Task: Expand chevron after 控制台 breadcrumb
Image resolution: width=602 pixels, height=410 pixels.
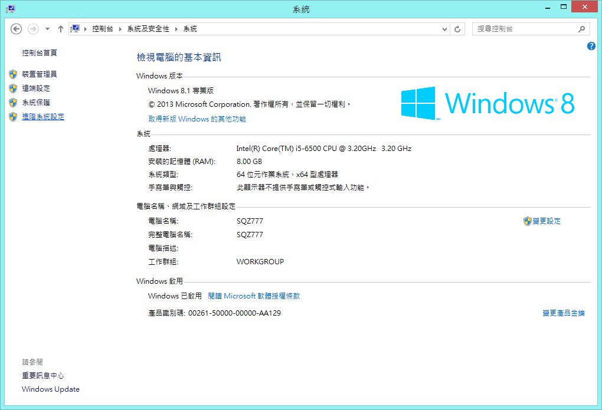Action: tap(120, 29)
